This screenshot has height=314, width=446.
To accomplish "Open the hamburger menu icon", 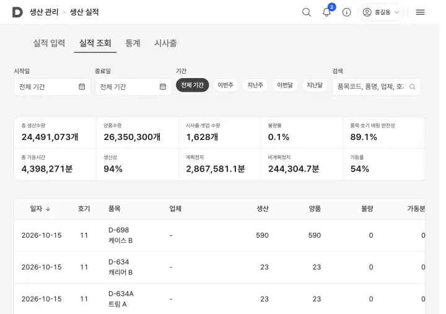I will click(x=420, y=12).
